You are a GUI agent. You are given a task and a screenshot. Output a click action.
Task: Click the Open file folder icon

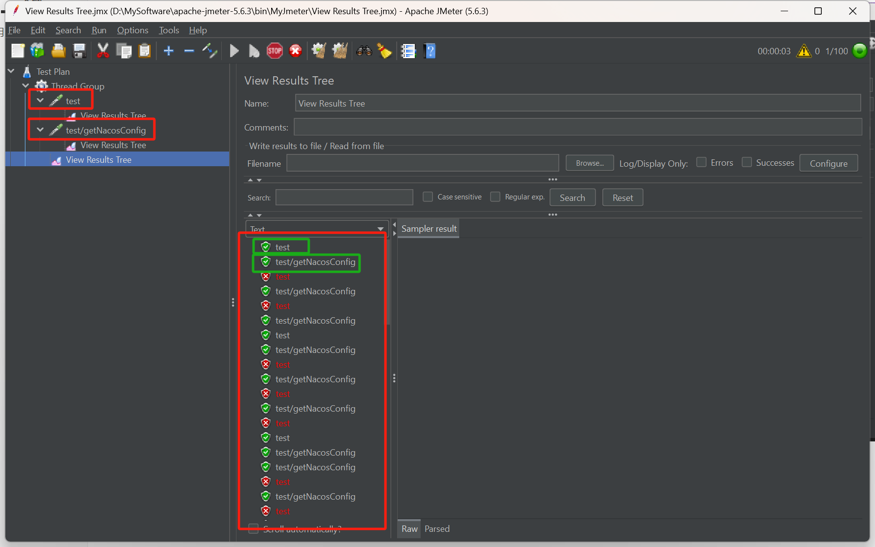59,51
